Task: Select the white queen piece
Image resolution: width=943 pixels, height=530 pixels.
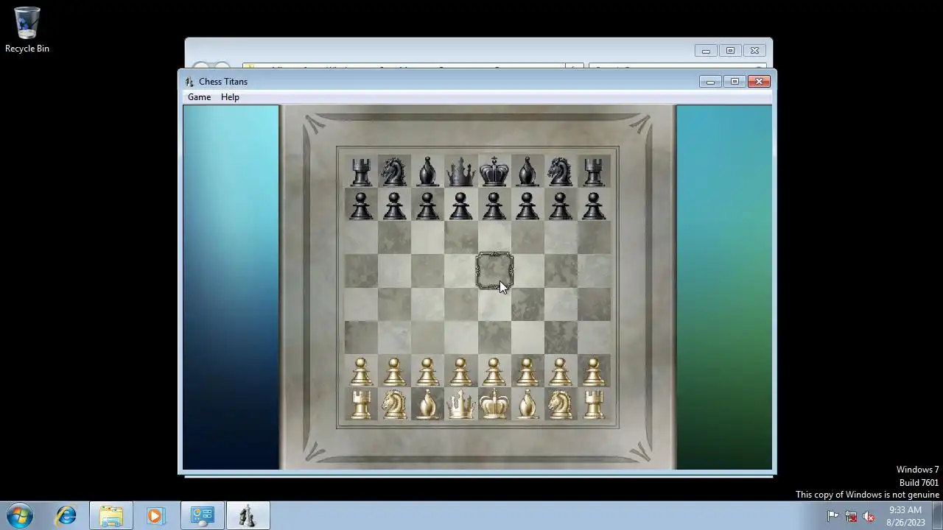Action: [x=461, y=404]
